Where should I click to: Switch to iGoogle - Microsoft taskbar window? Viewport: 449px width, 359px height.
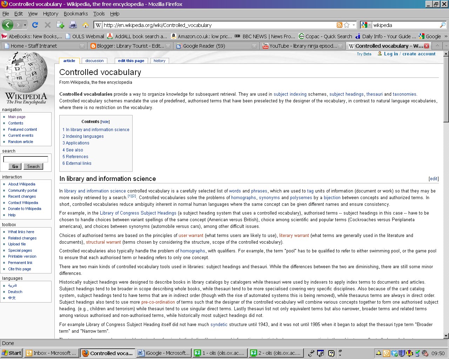pyautogui.click(x=164, y=353)
